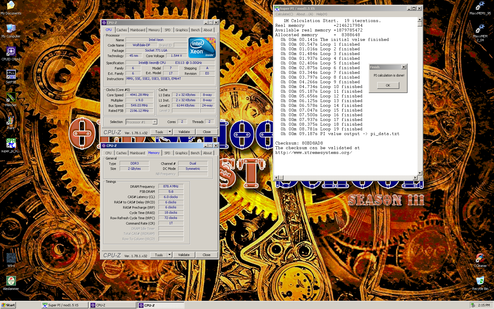Open the Start menu

(x=8, y=305)
